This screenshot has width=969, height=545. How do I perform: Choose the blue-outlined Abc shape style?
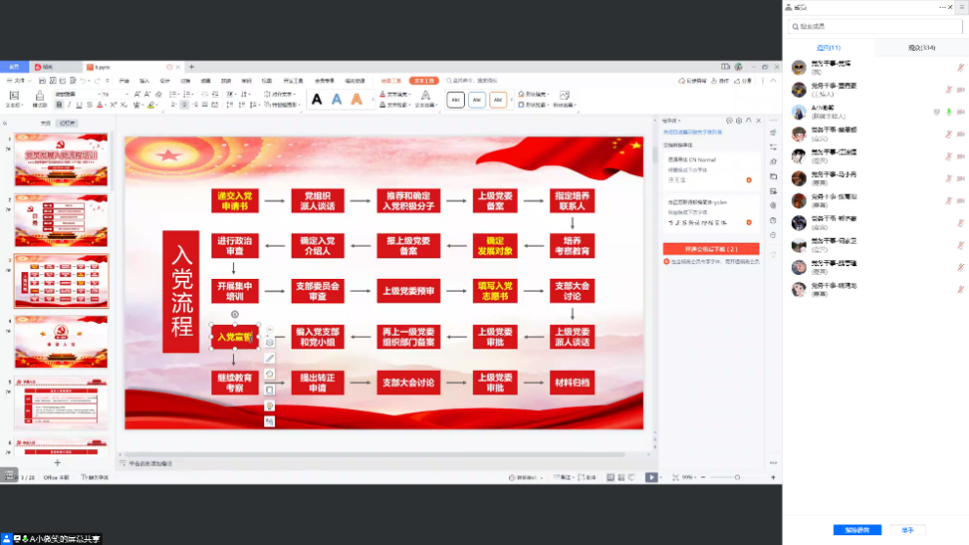pos(477,100)
